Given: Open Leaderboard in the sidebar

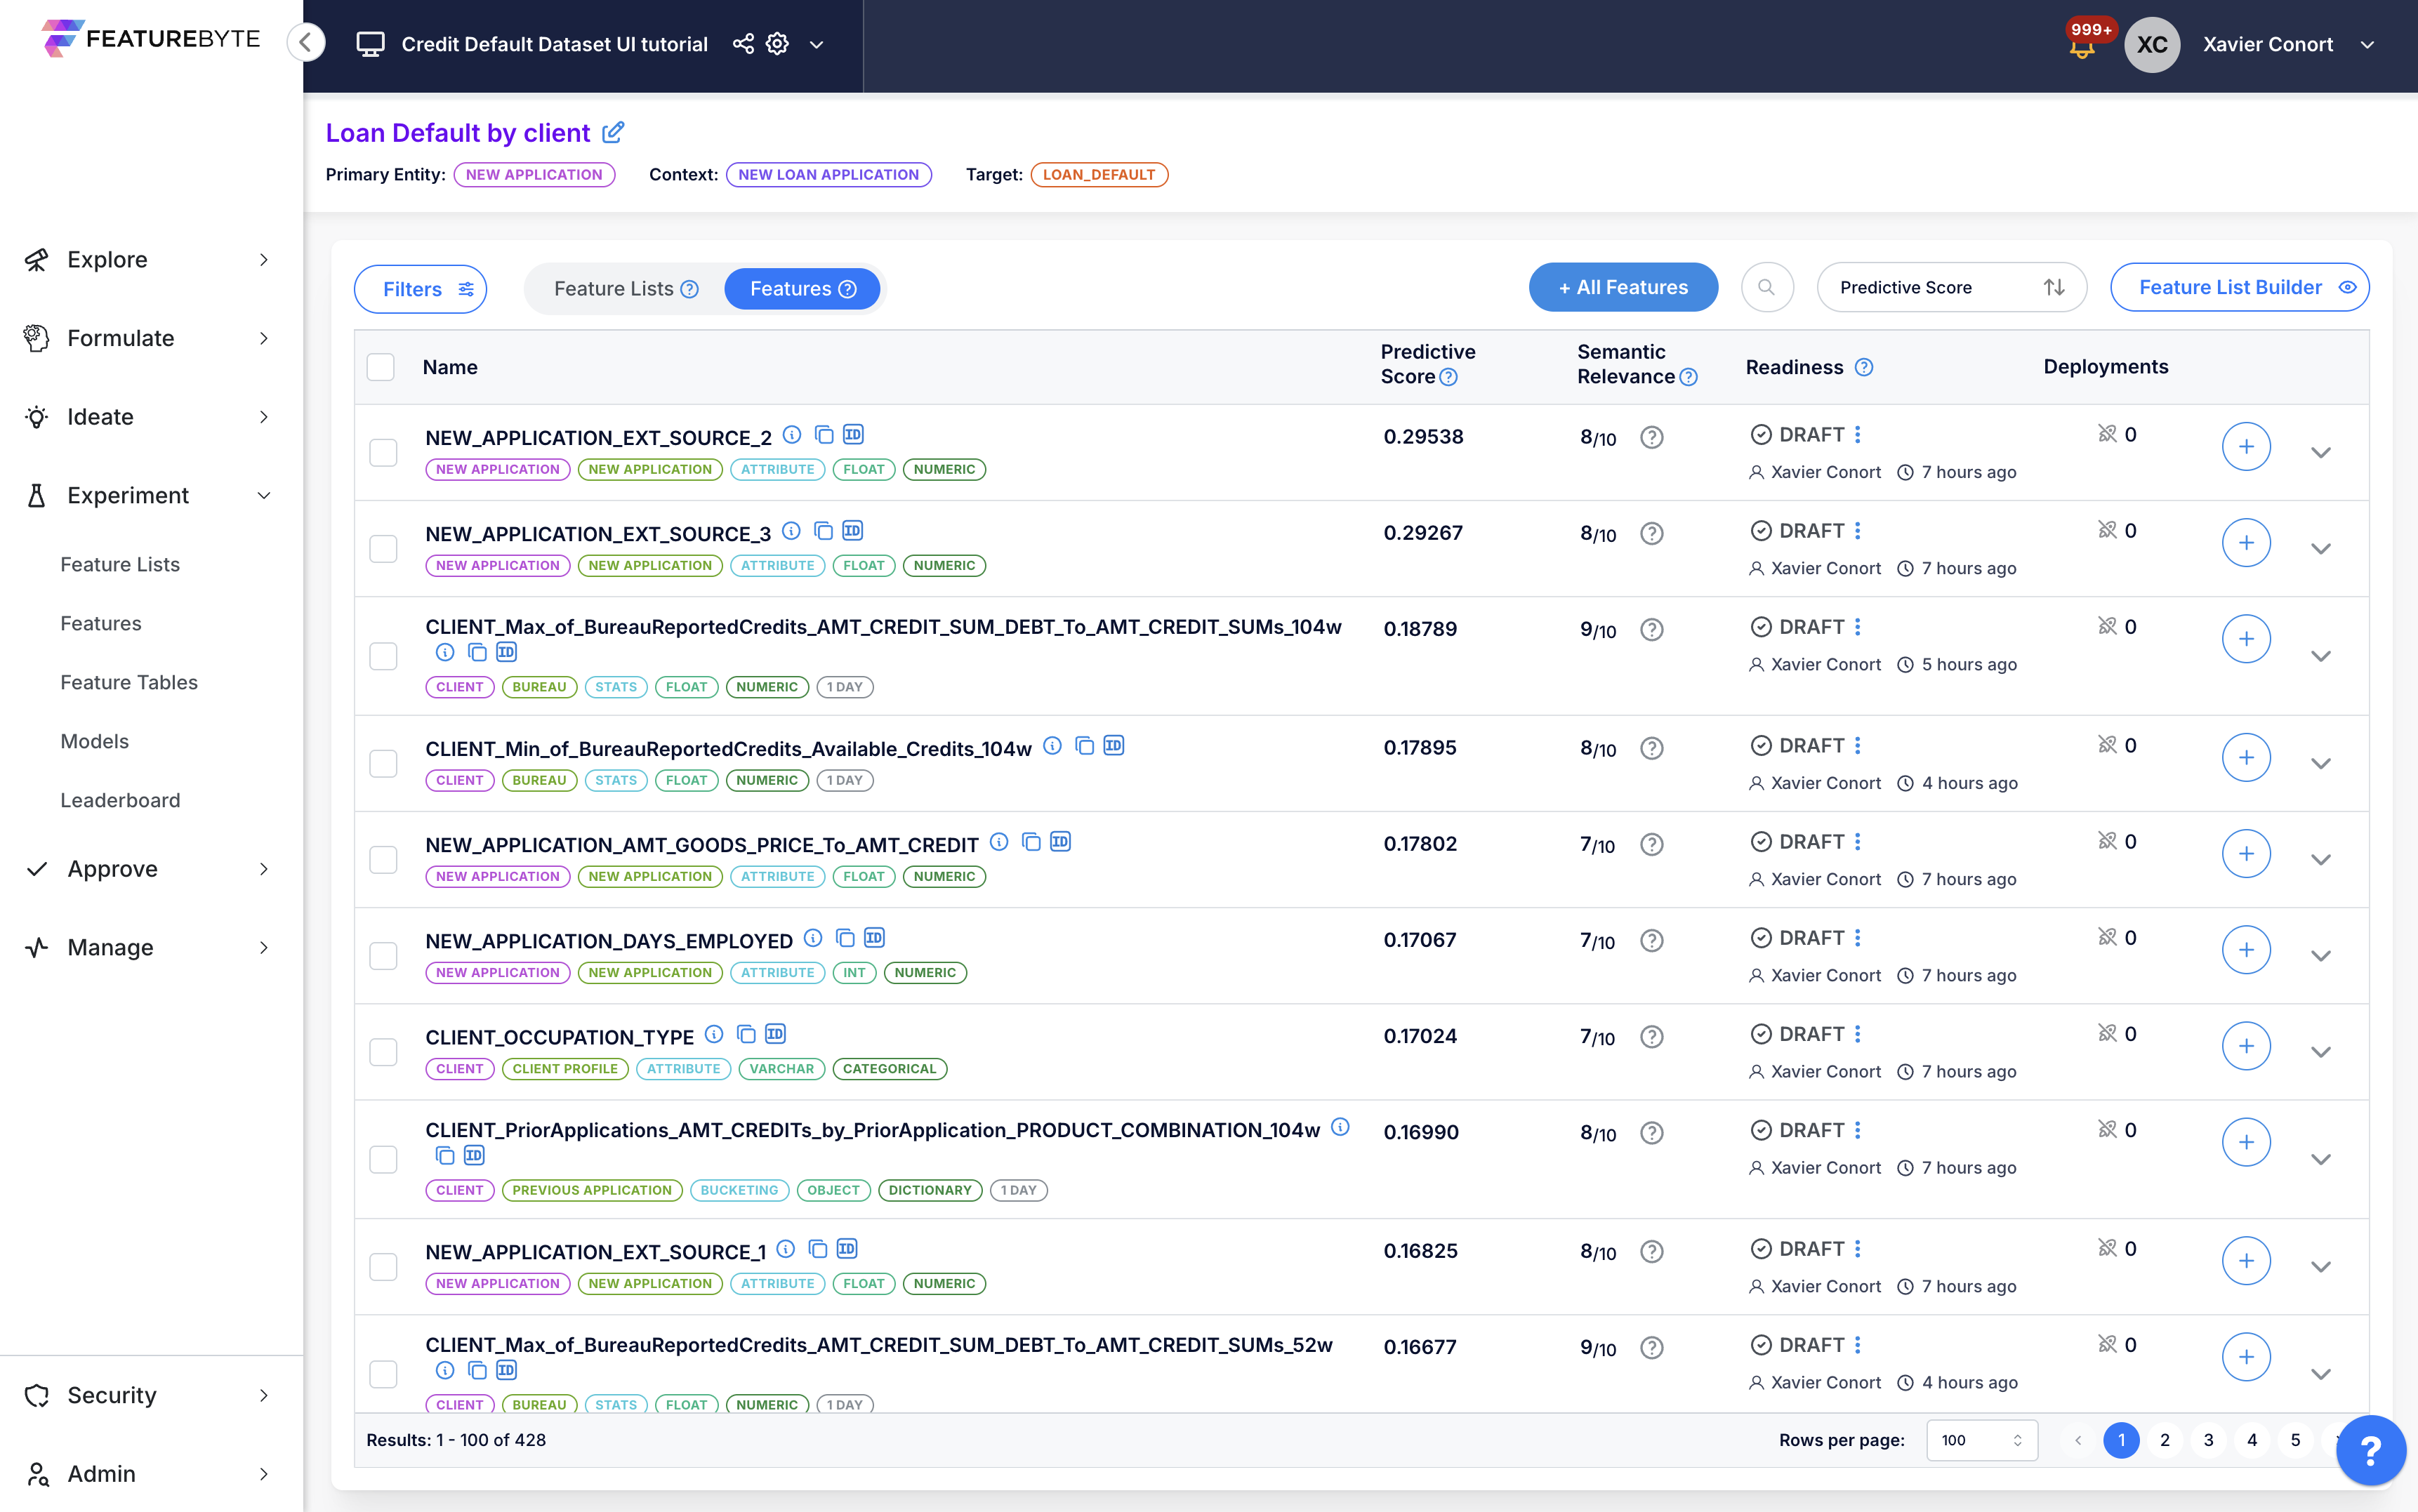Looking at the screenshot, I should 120,800.
